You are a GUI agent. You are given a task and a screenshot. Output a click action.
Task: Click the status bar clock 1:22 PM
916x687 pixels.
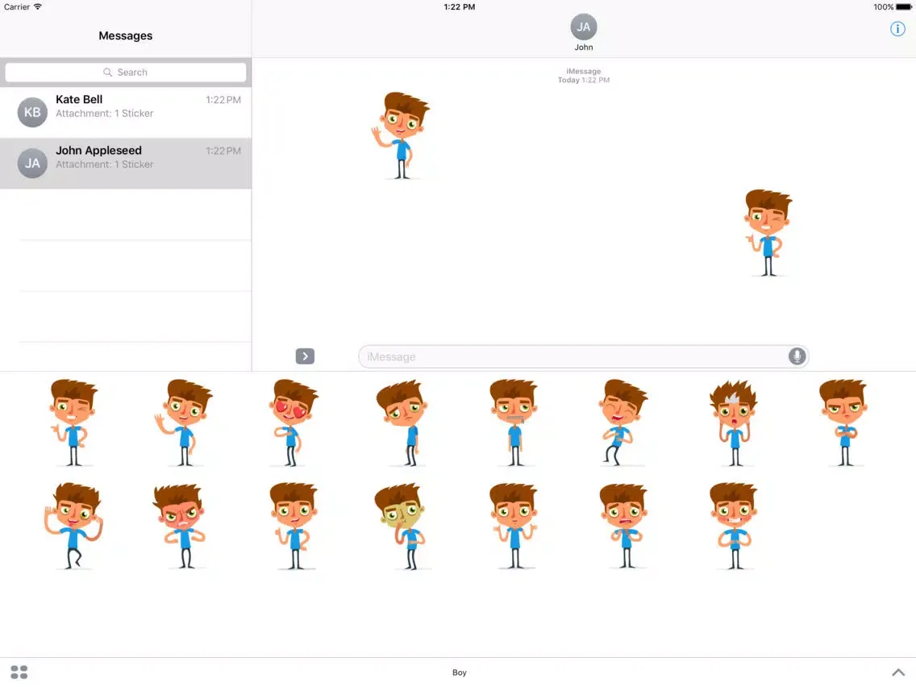[459, 7]
